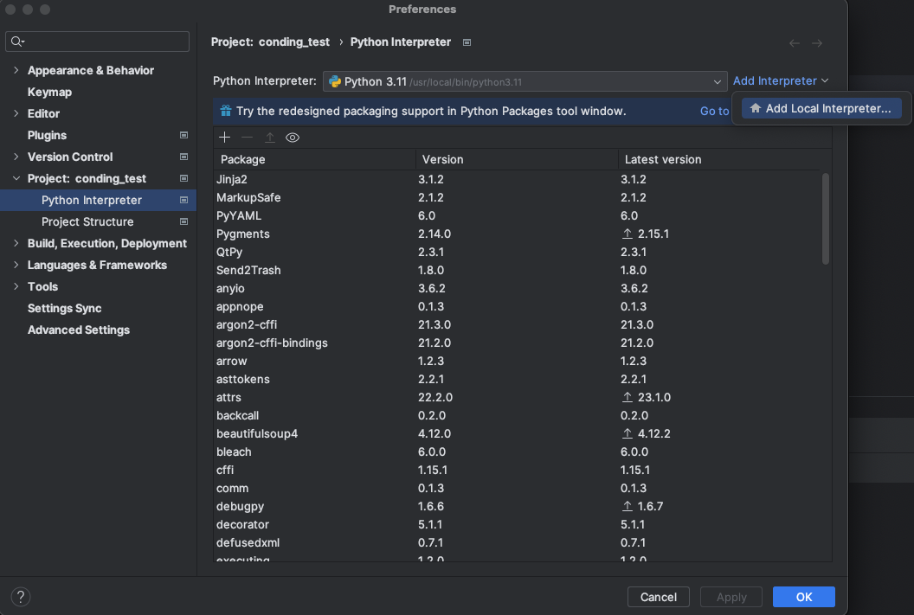
Task: Open the Keymap settings page
Action: pos(49,92)
